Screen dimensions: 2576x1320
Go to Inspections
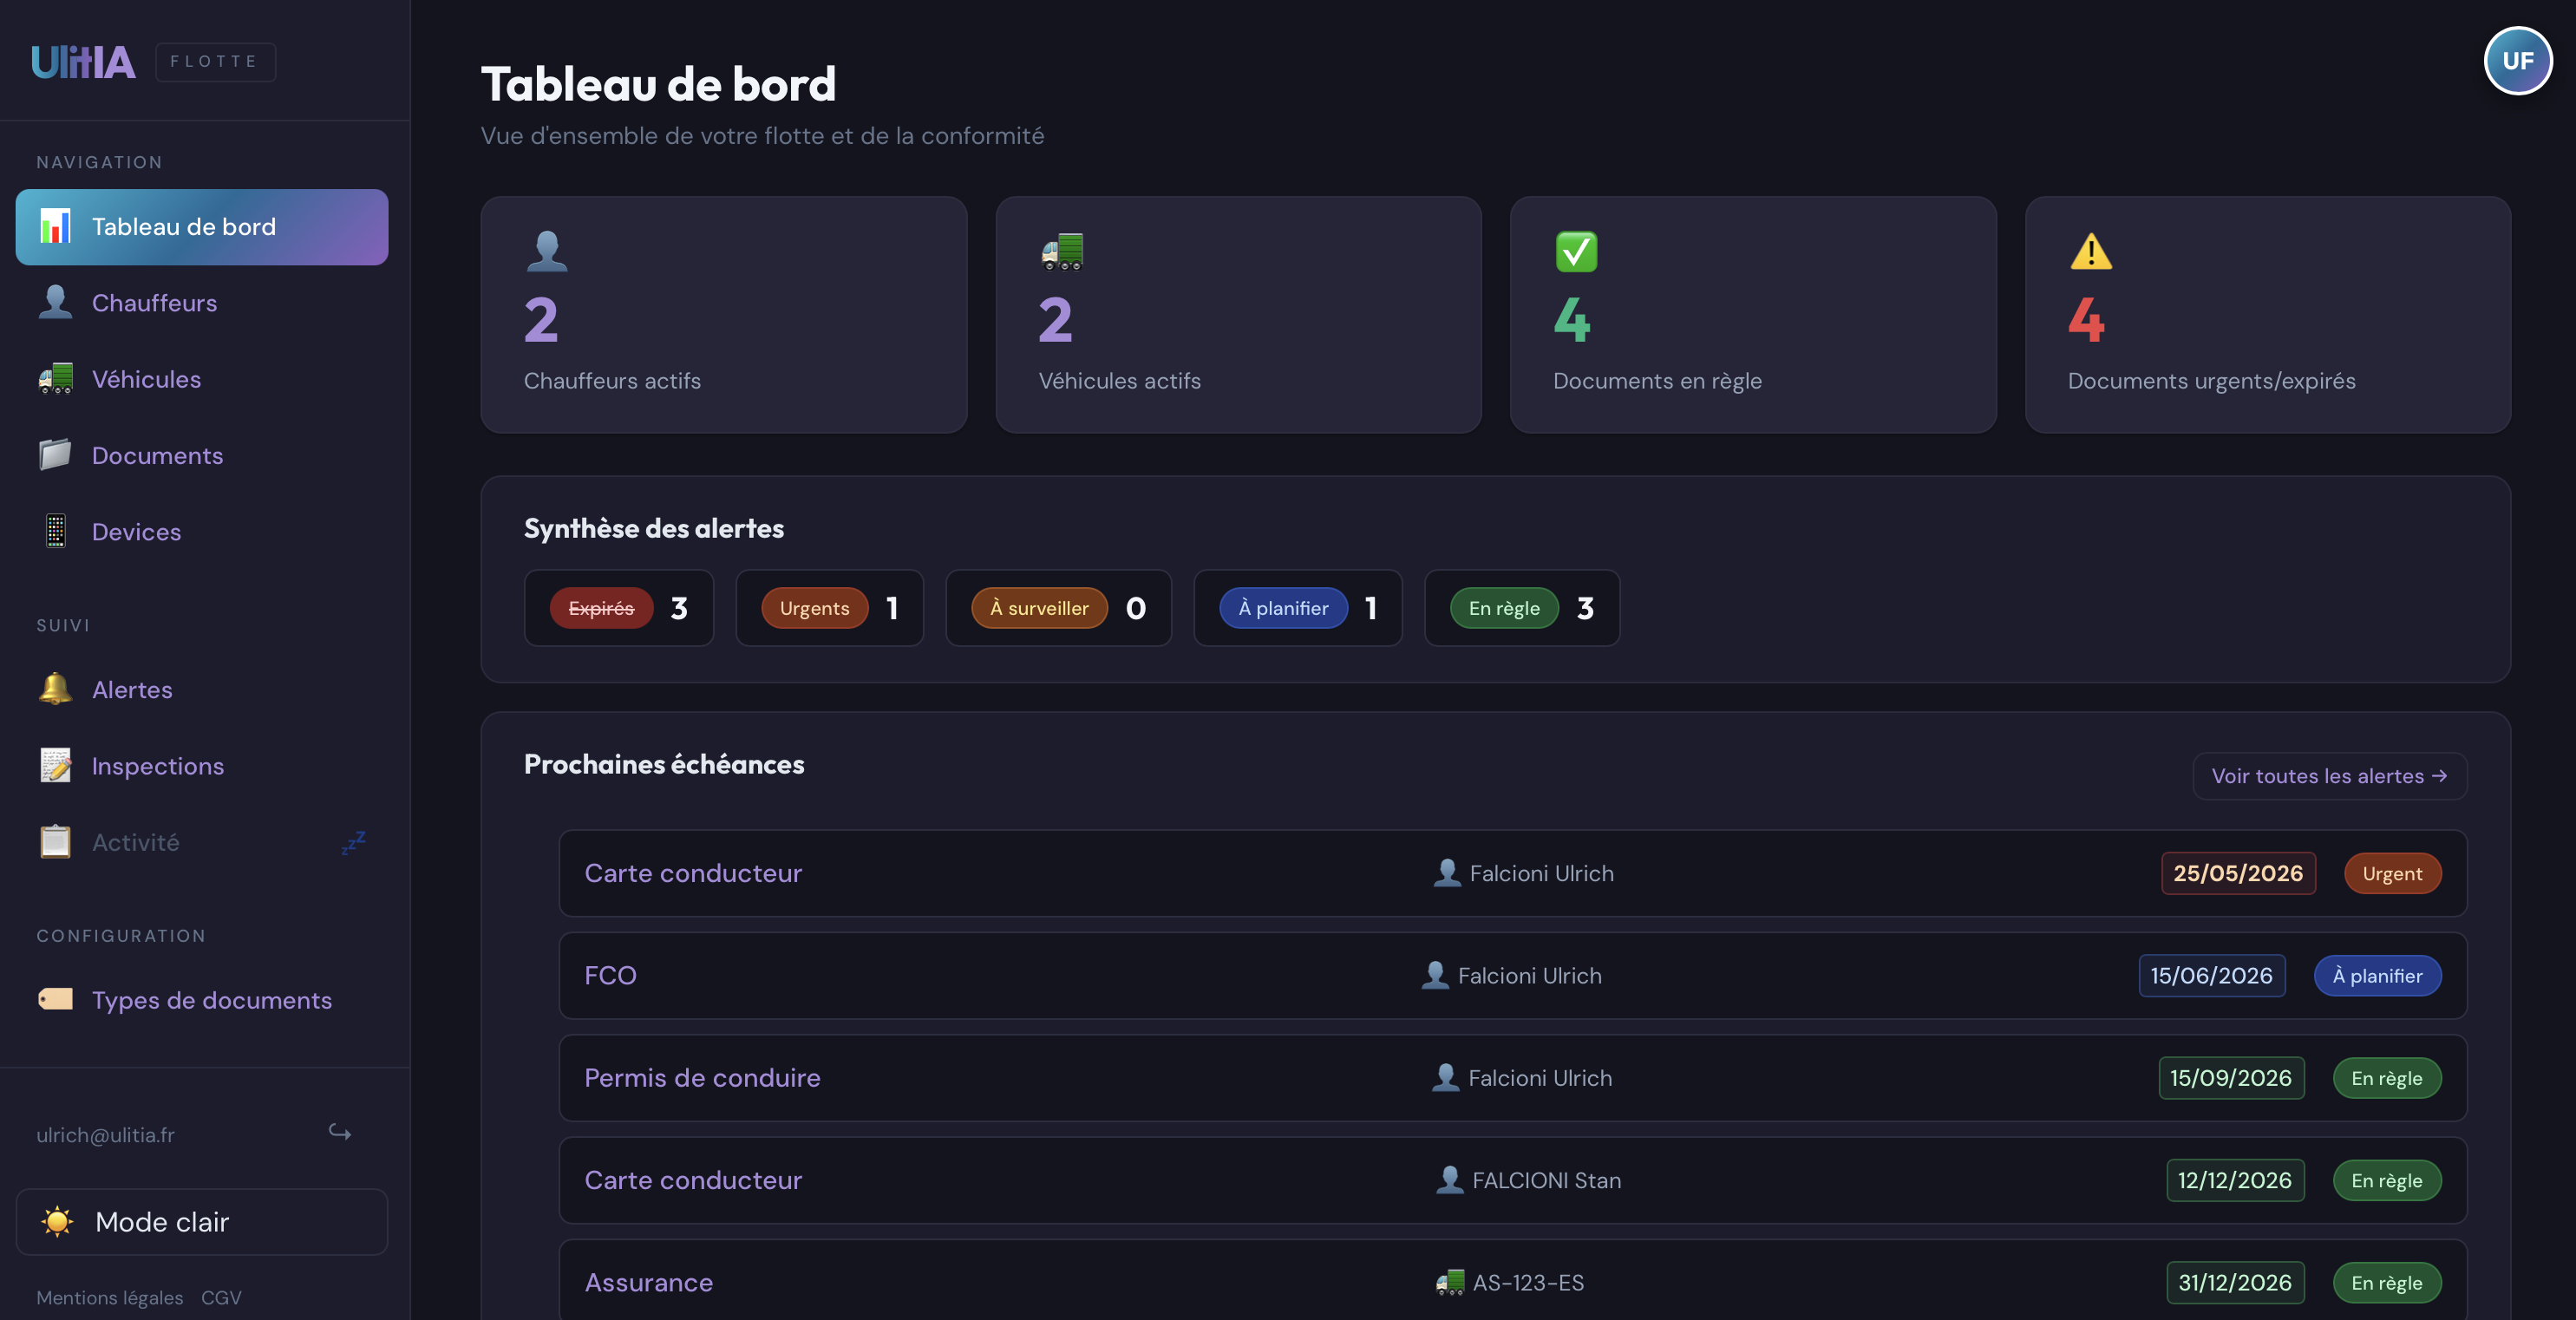coord(202,765)
